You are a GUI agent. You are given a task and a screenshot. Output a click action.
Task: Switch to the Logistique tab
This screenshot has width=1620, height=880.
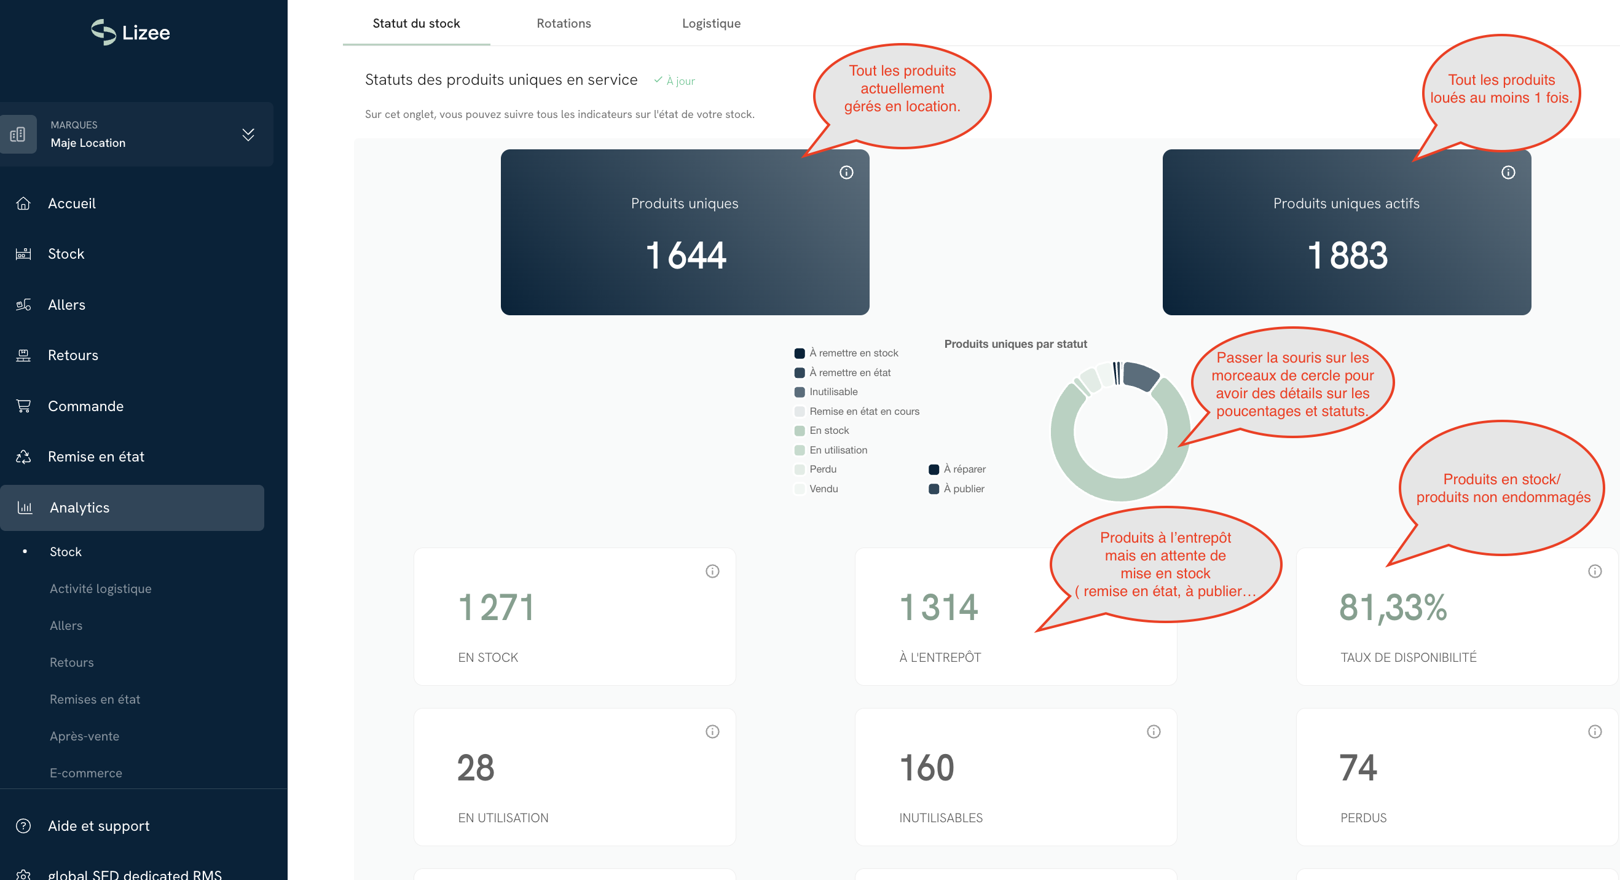710,23
